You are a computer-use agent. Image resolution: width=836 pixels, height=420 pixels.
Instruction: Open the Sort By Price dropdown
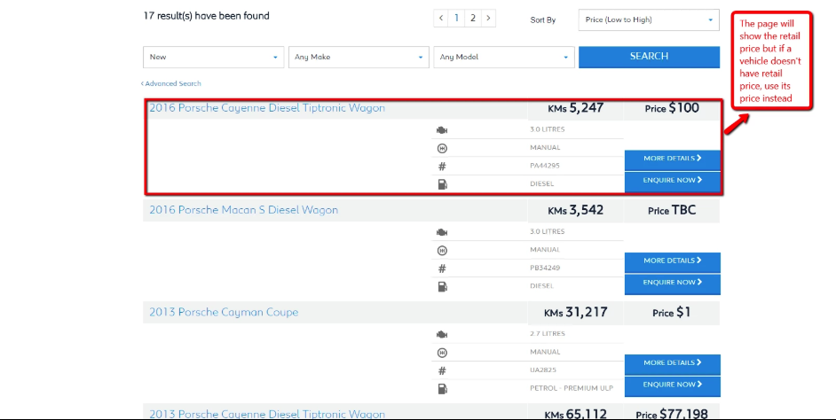coord(649,19)
